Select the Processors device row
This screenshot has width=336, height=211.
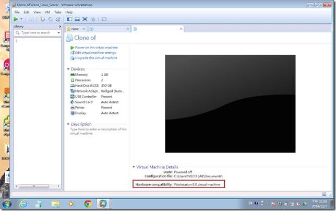(98, 80)
